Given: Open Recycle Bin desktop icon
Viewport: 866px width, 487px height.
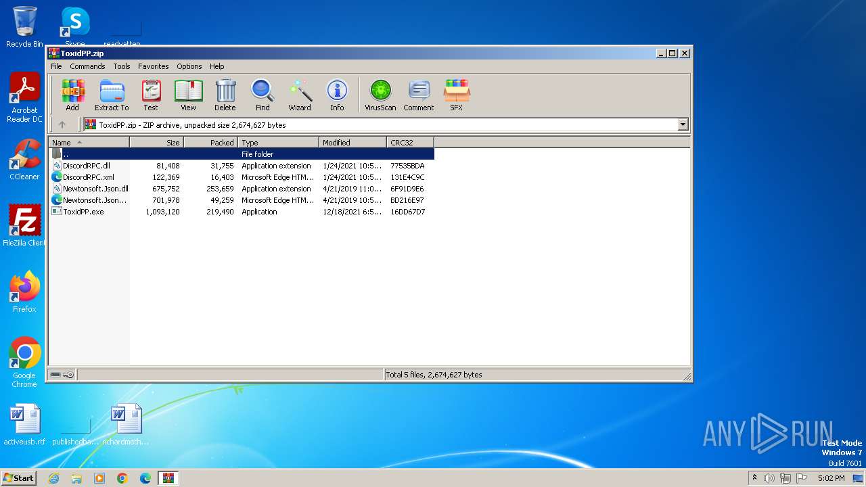Looking at the screenshot, I should 24,27.
